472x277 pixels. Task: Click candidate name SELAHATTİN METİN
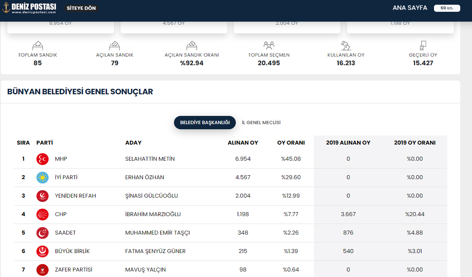coord(150,159)
